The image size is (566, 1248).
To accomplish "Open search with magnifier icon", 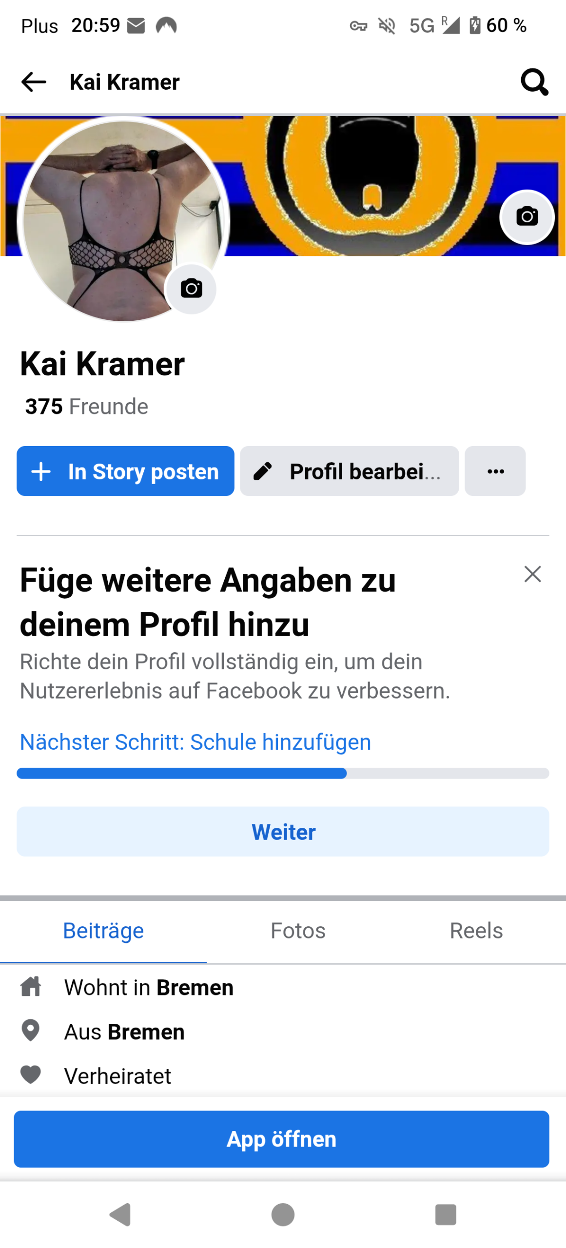I will coord(534,81).
